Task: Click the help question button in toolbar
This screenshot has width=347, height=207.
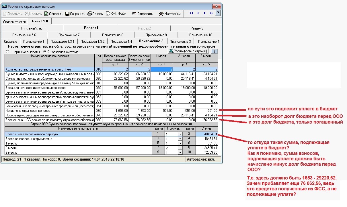Action: pos(218,13)
